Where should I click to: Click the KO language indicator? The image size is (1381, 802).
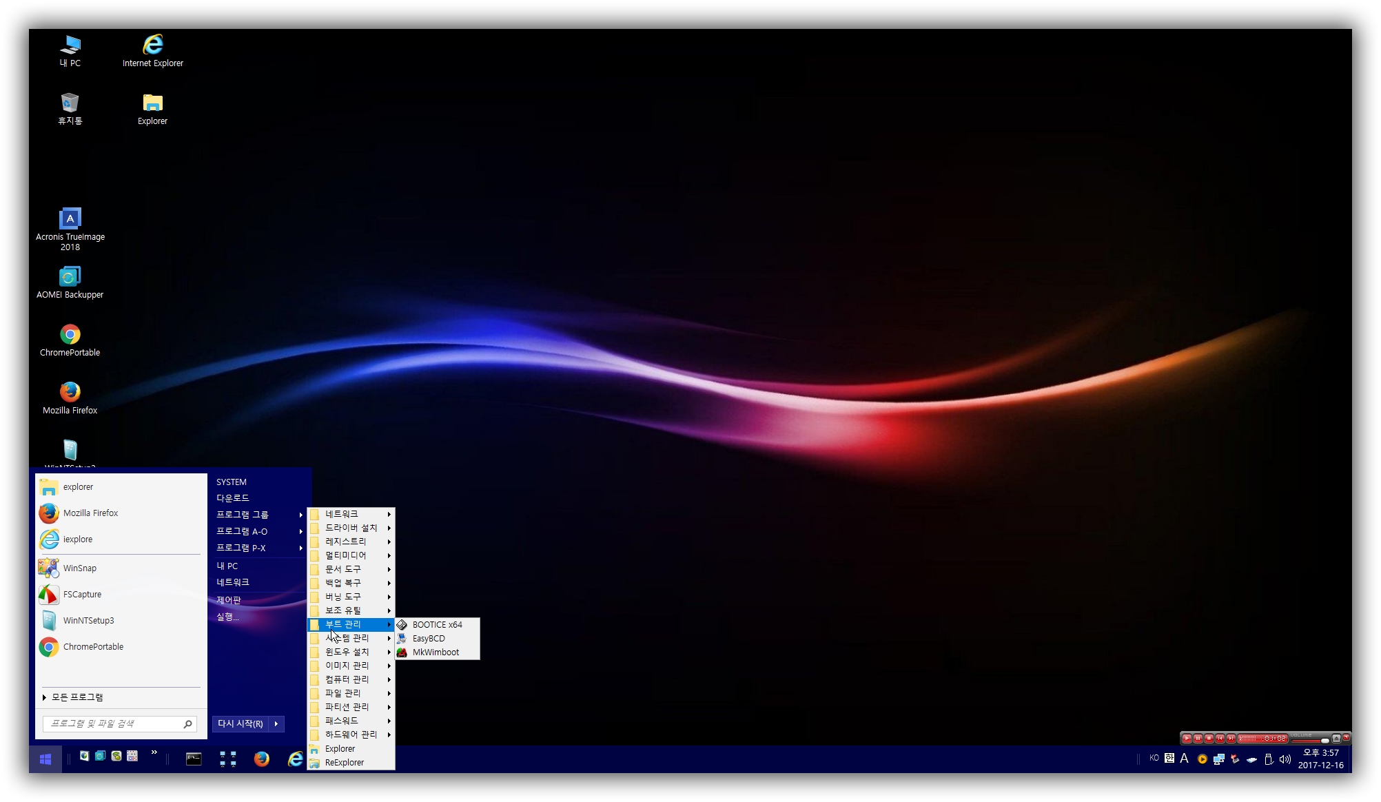tap(1154, 759)
